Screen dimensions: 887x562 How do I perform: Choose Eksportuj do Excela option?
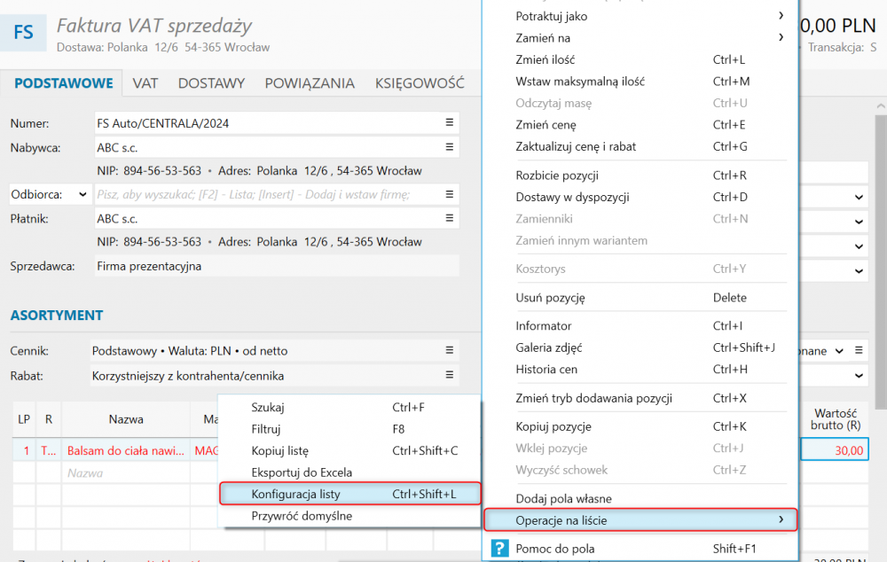pyautogui.click(x=302, y=472)
